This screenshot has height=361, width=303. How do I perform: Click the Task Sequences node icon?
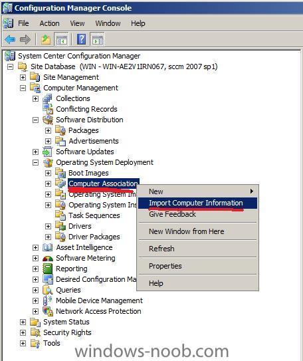point(60,215)
